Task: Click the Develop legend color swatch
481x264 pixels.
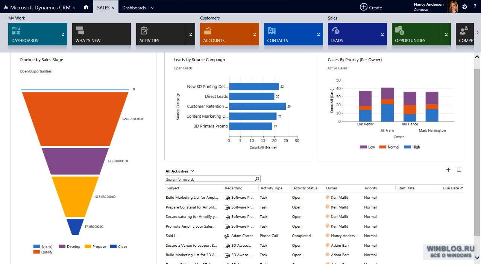Action: tap(62, 247)
